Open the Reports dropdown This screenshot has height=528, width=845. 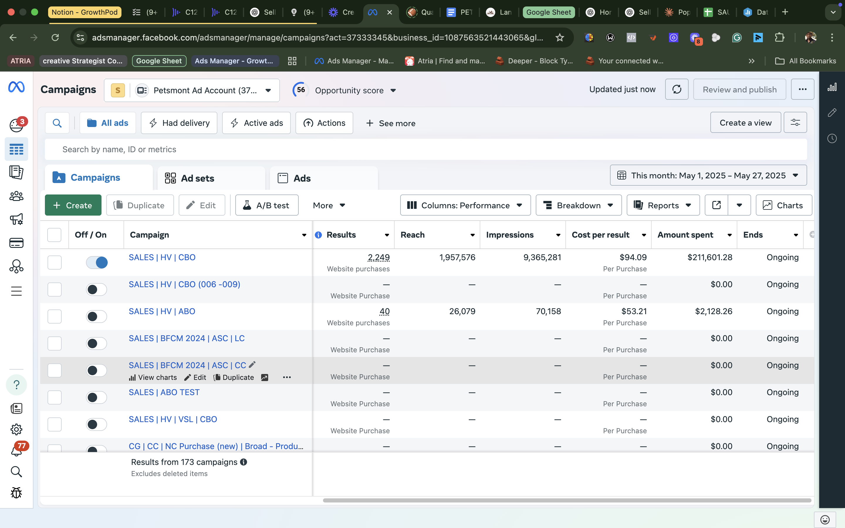point(663,205)
